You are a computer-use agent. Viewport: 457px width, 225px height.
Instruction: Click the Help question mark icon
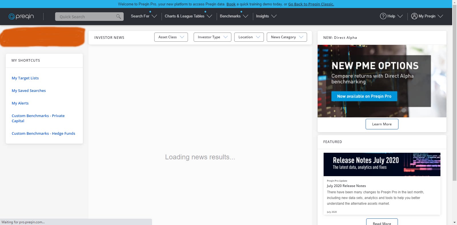coord(383,16)
